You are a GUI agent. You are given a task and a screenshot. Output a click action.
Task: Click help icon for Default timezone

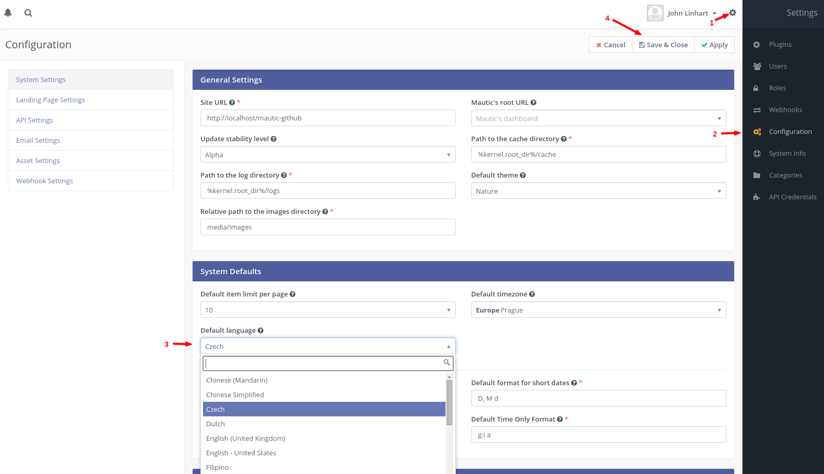[x=532, y=294]
